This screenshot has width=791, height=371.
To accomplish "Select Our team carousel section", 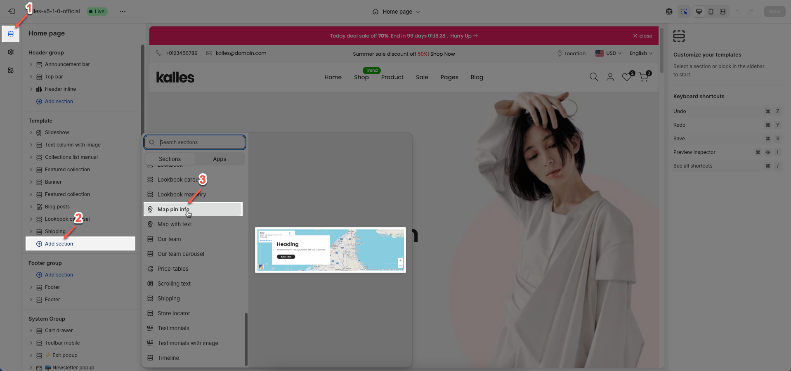I will 193,254.
